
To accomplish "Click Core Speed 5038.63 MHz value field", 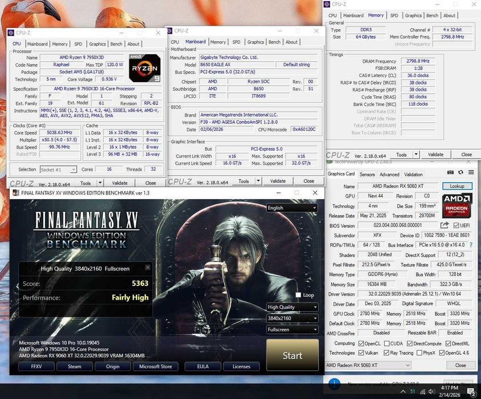I will point(59,132).
